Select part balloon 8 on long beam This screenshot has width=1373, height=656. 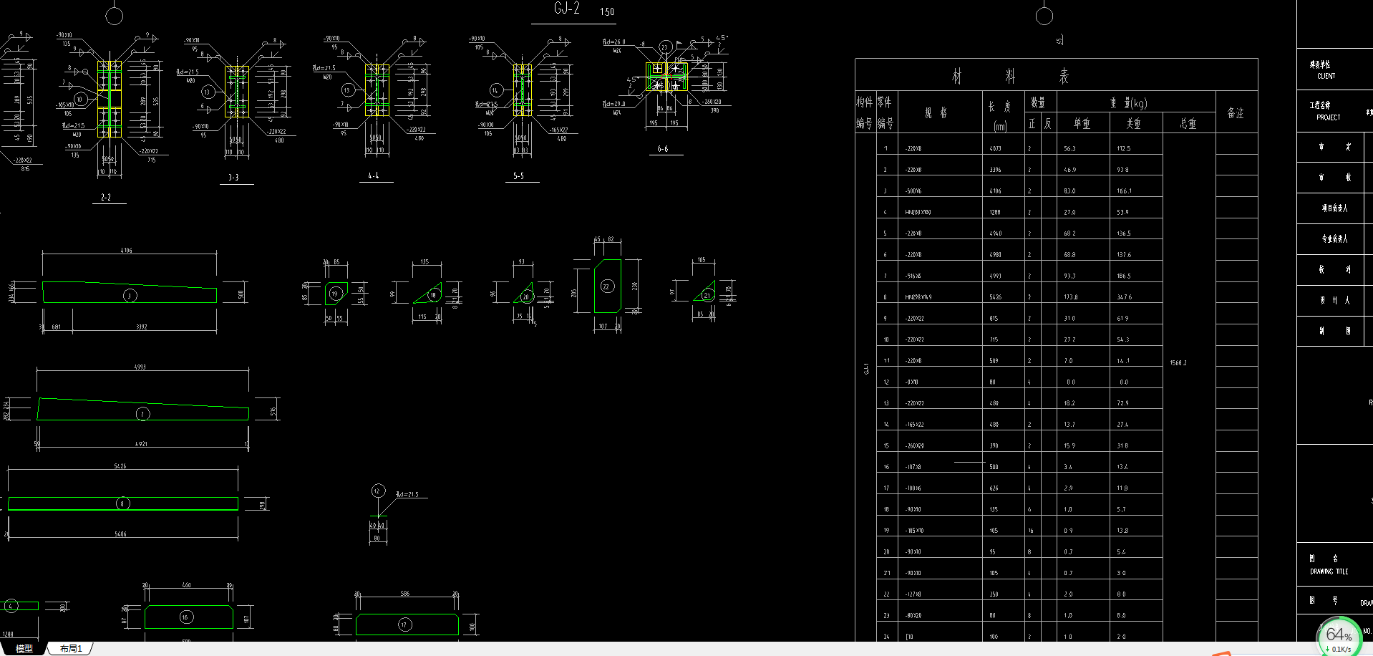point(122,503)
